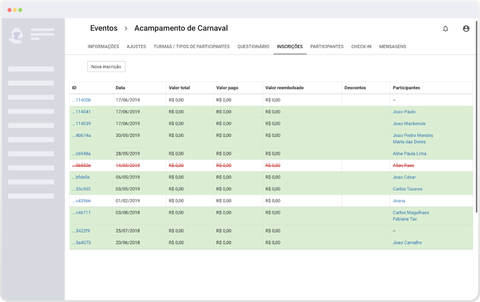Open the user account profile icon

coord(466,28)
